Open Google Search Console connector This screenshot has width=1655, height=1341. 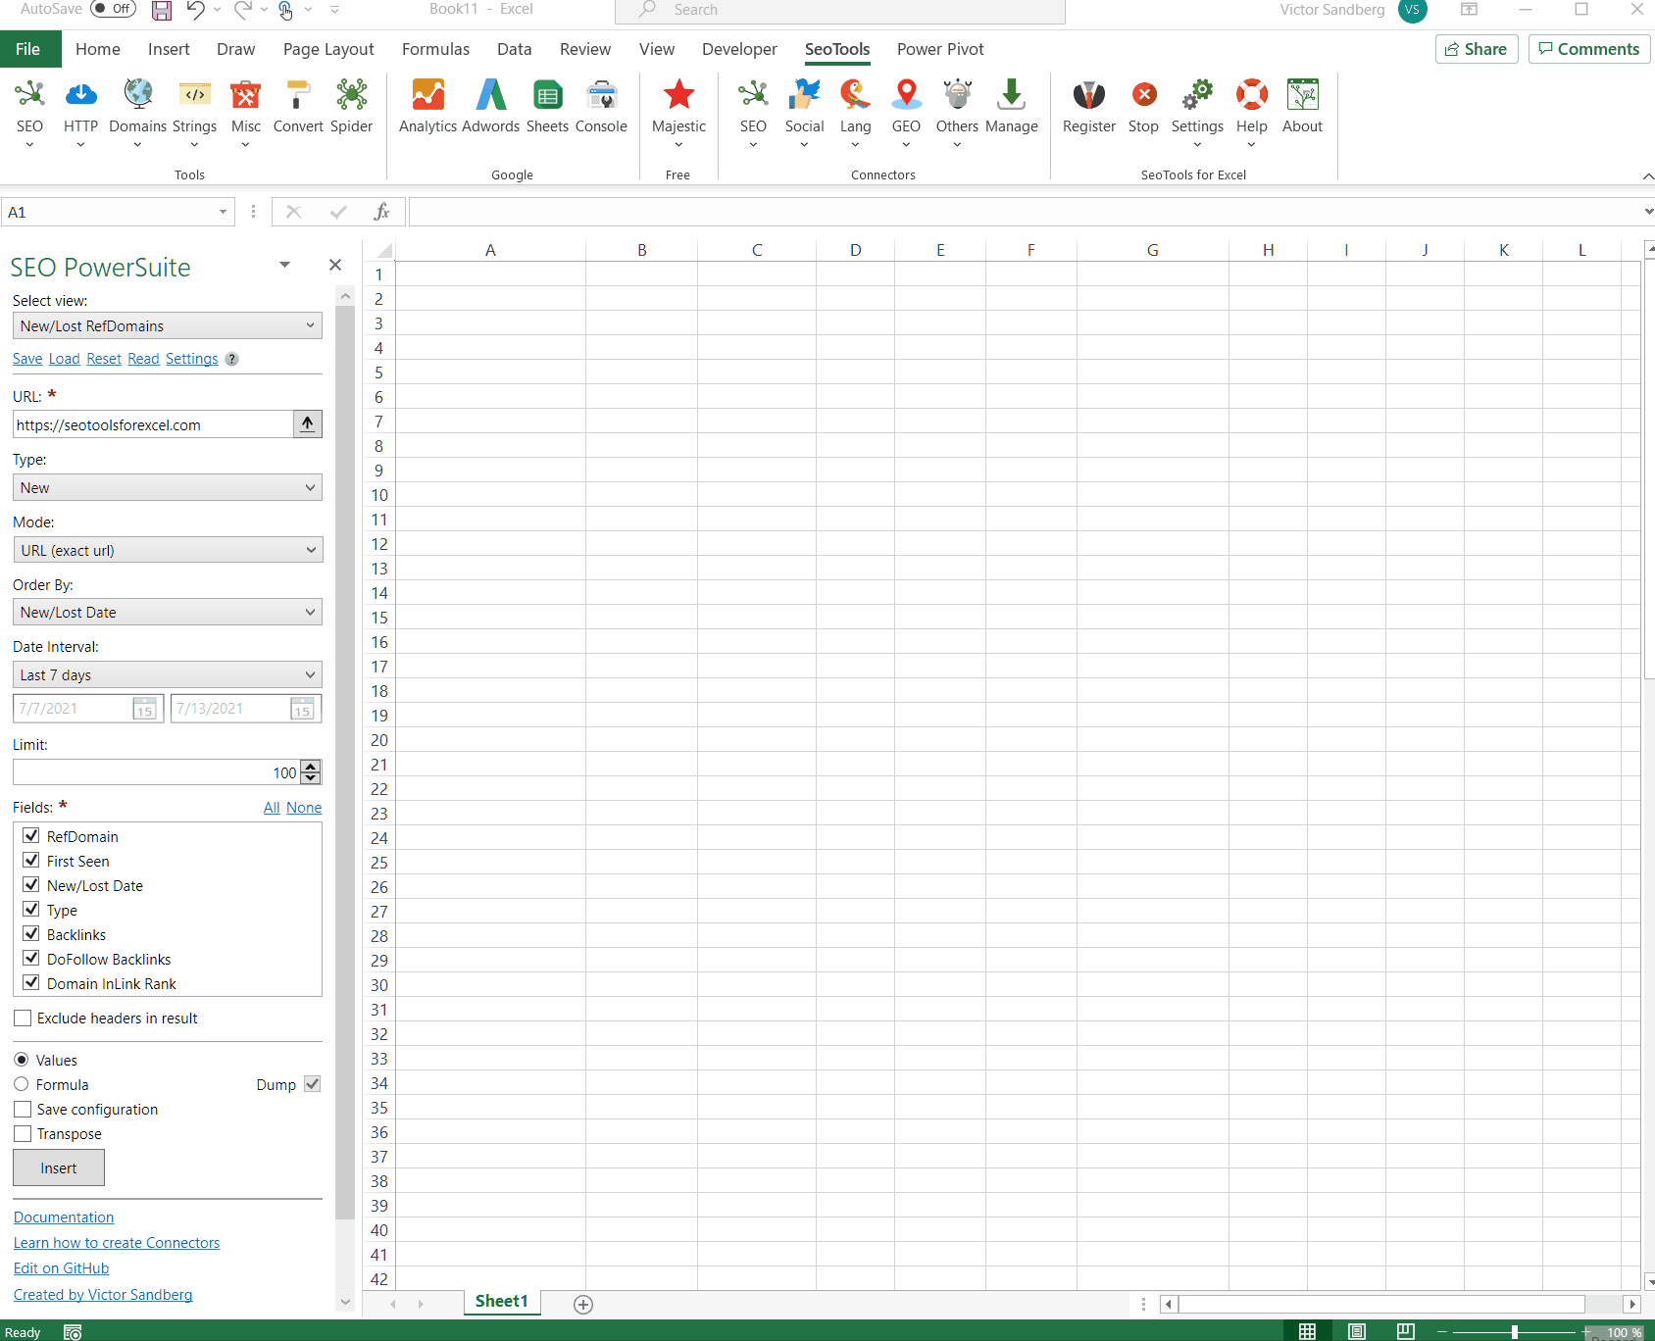click(x=601, y=107)
